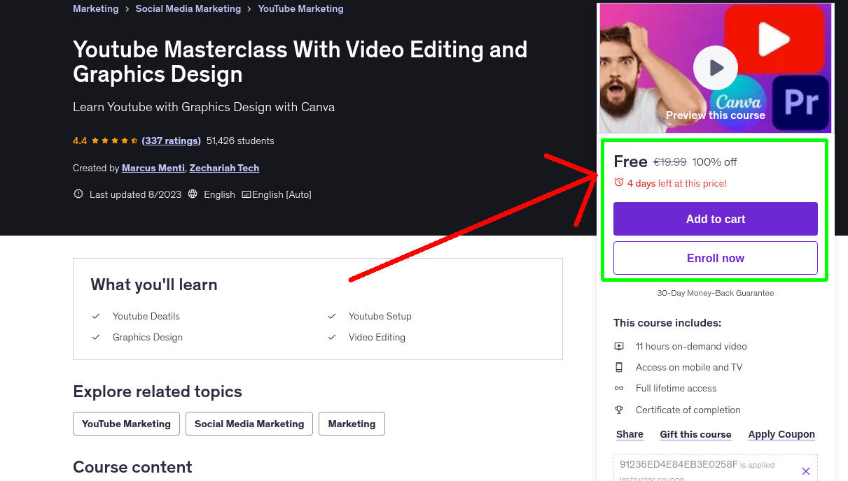
Task: Click the trophy certificate icon
Action: [619, 410]
